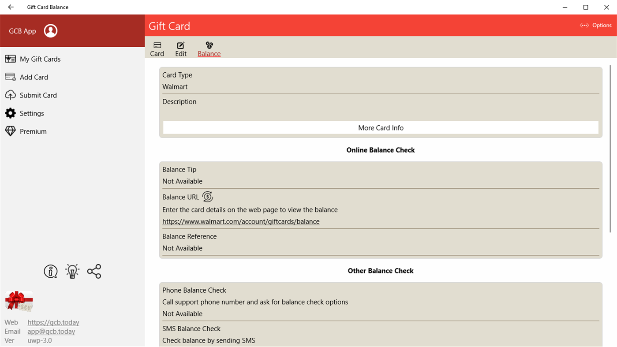Select the Add Card icon
The image size is (617, 347).
pos(10,77)
